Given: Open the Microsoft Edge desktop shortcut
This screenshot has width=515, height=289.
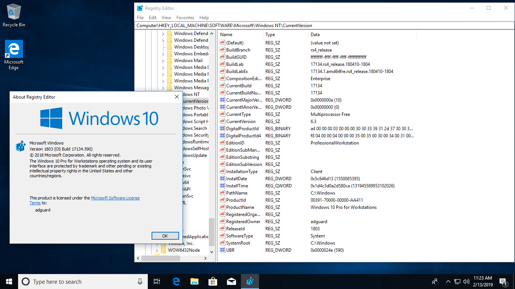Looking at the screenshot, I should tap(14, 55).
